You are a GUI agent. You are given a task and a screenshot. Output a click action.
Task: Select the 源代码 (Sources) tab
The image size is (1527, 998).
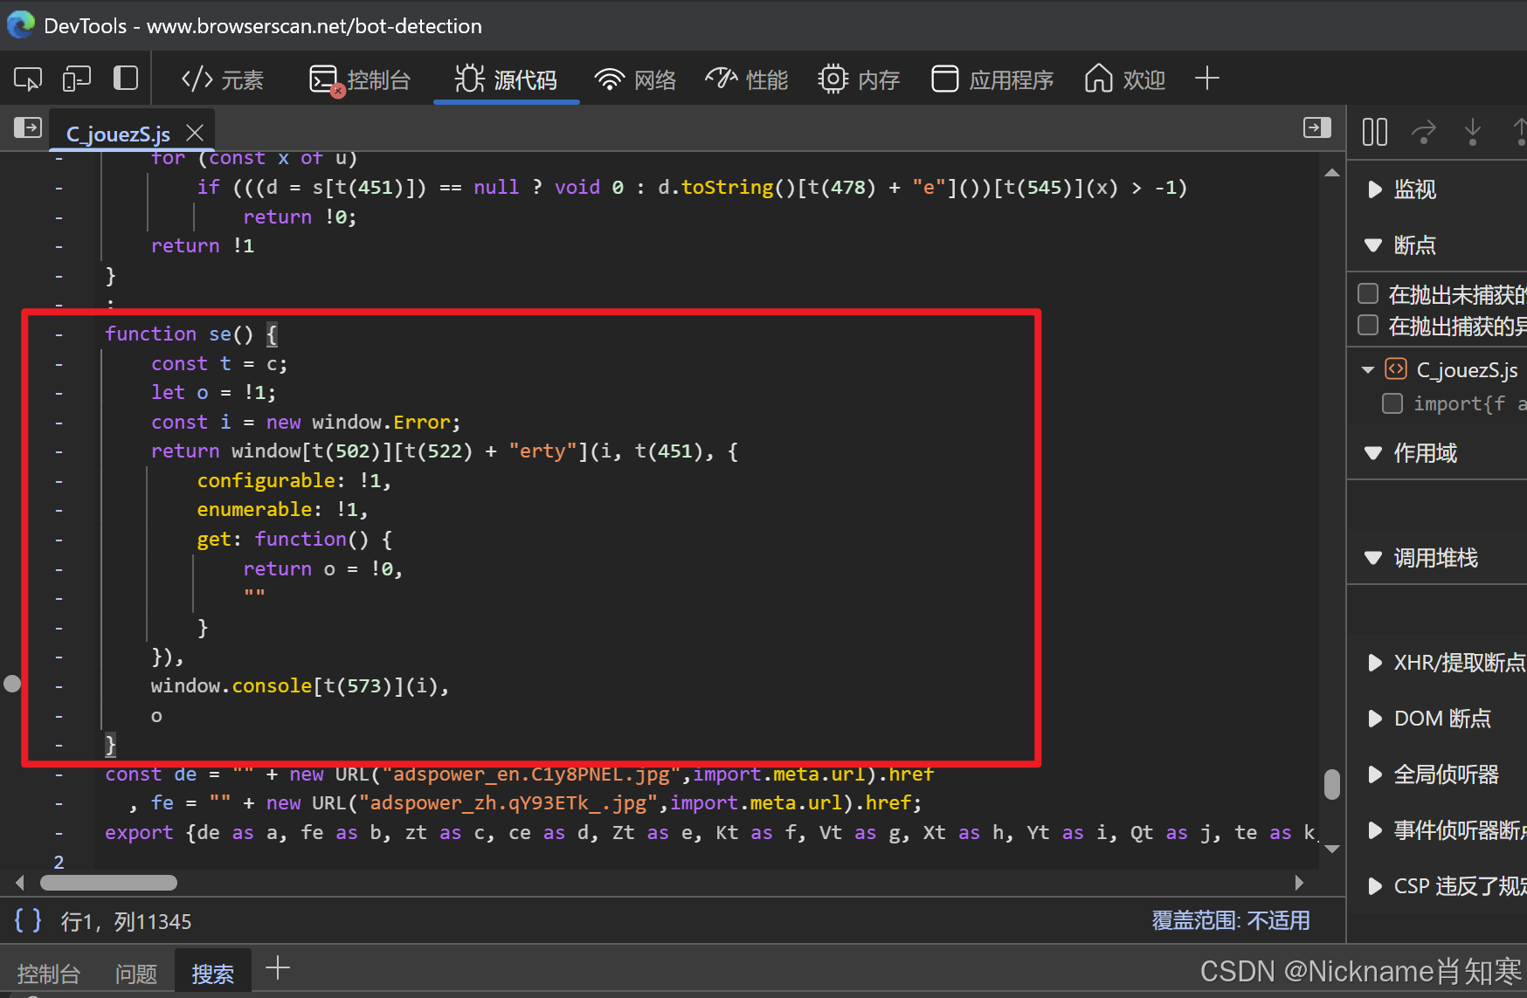(x=506, y=79)
